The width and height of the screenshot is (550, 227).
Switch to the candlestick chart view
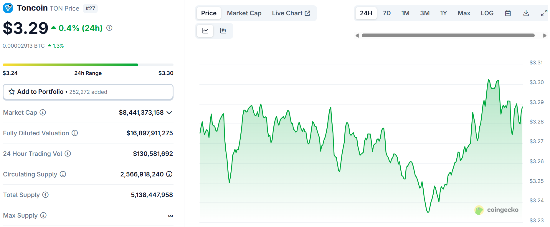pyautogui.click(x=223, y=31)
